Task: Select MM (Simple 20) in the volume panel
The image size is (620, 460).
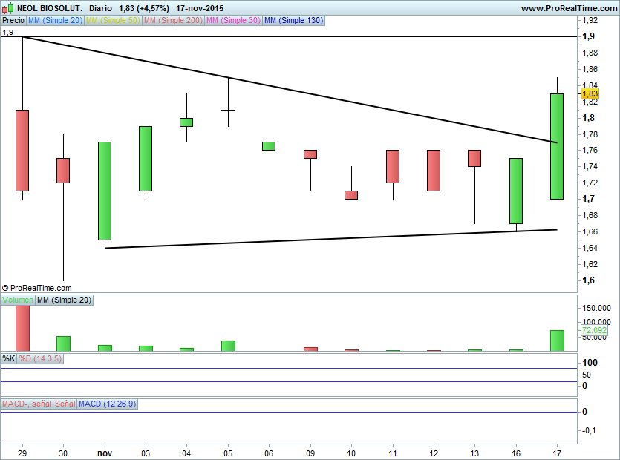Action: click(65, 300)
